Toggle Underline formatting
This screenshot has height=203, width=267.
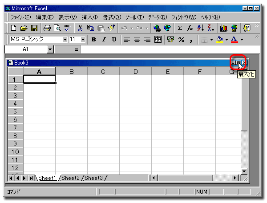pos(114,40)
